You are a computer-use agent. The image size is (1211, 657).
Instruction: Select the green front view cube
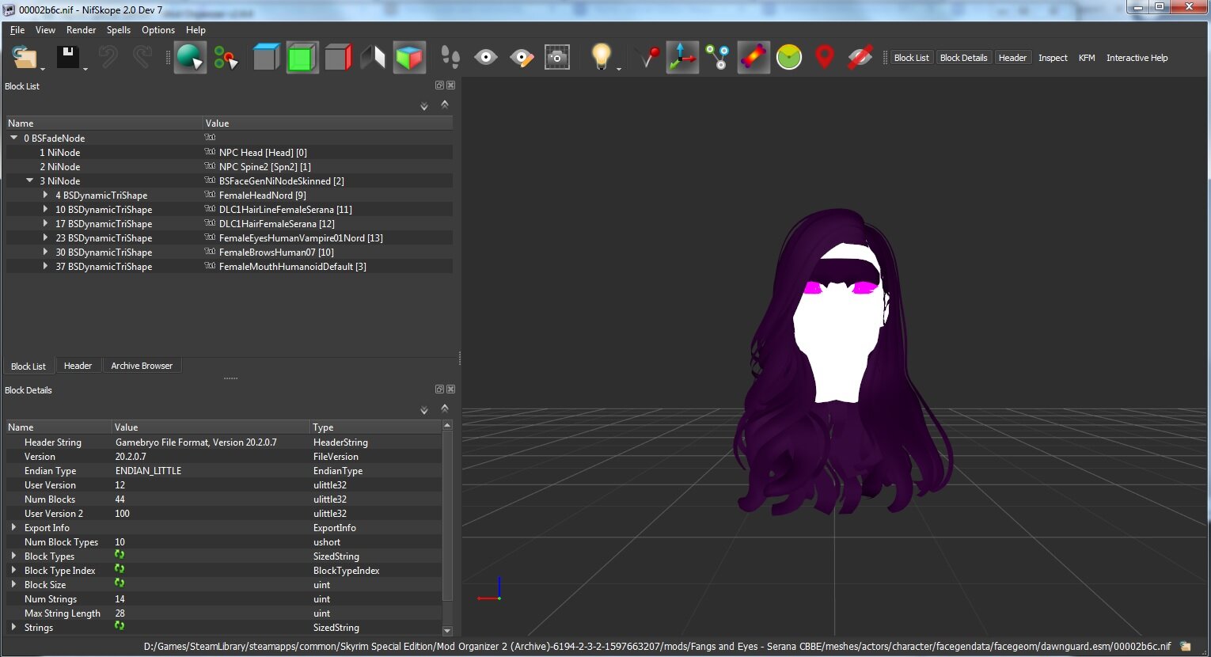pos(302,58)
